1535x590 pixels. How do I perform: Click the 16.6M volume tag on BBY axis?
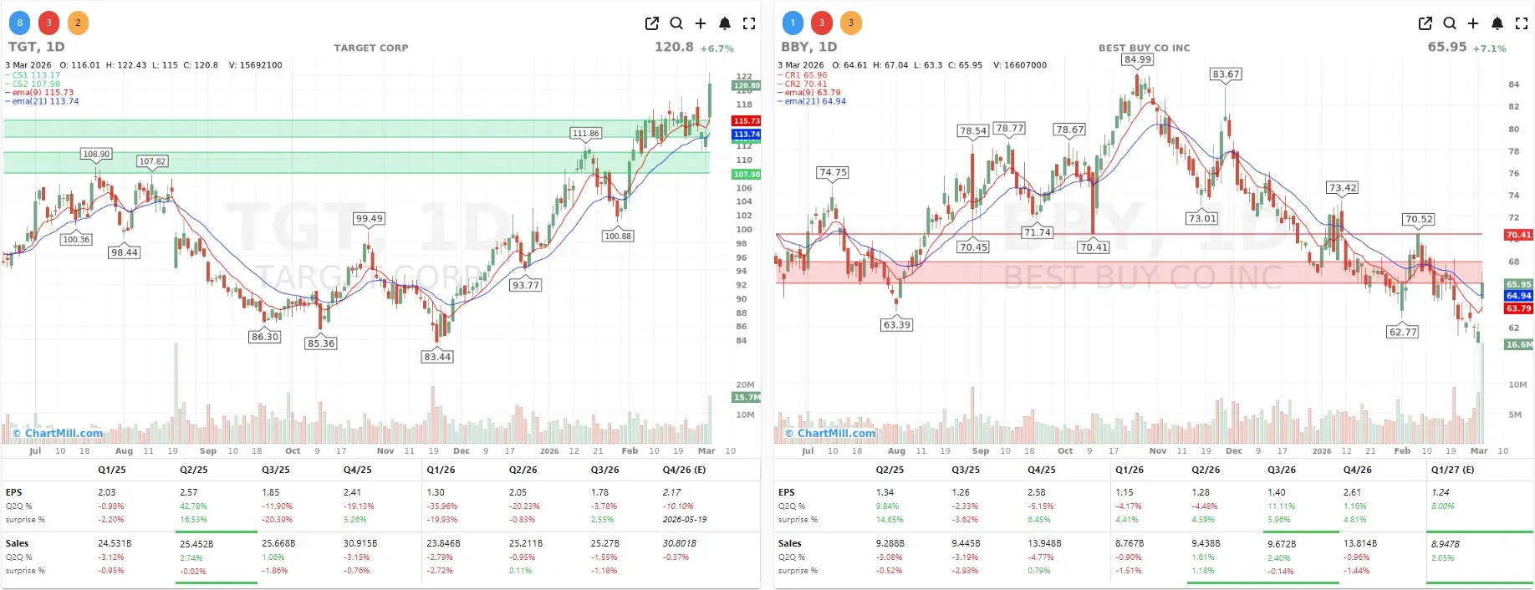coord(1519,344)
